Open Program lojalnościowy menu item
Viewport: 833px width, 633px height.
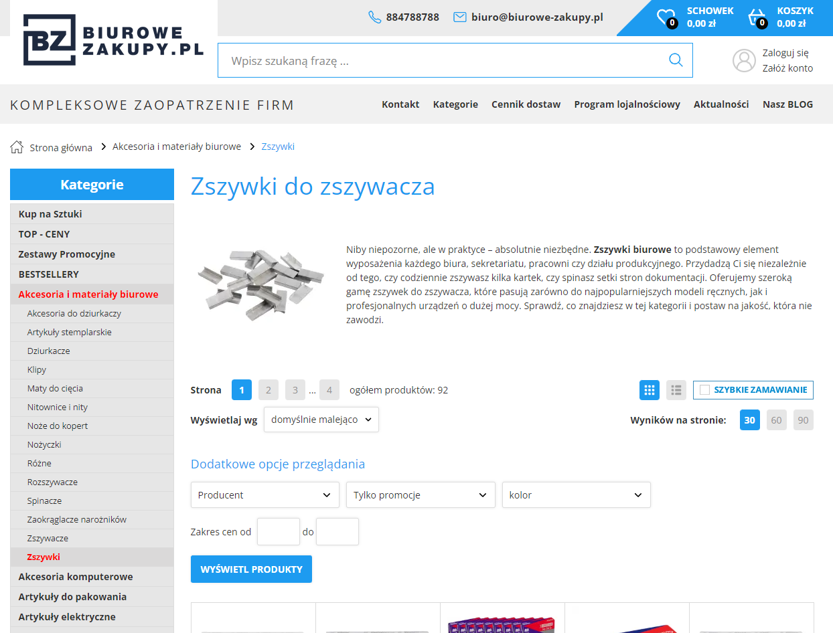coord(627,104)
